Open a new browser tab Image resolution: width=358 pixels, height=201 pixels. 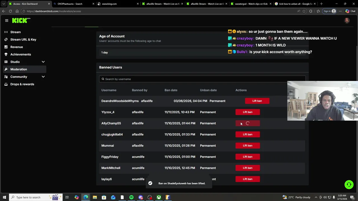point(321,4)
